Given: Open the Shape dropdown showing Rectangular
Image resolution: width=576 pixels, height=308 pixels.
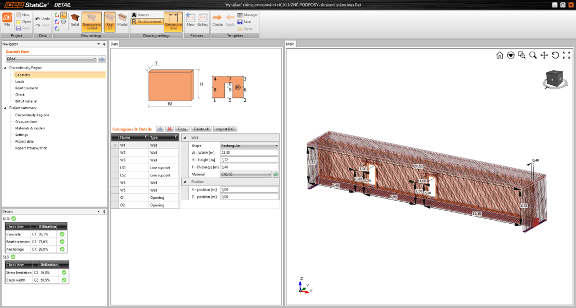Looking at the screenshot, I should [249, 145].
